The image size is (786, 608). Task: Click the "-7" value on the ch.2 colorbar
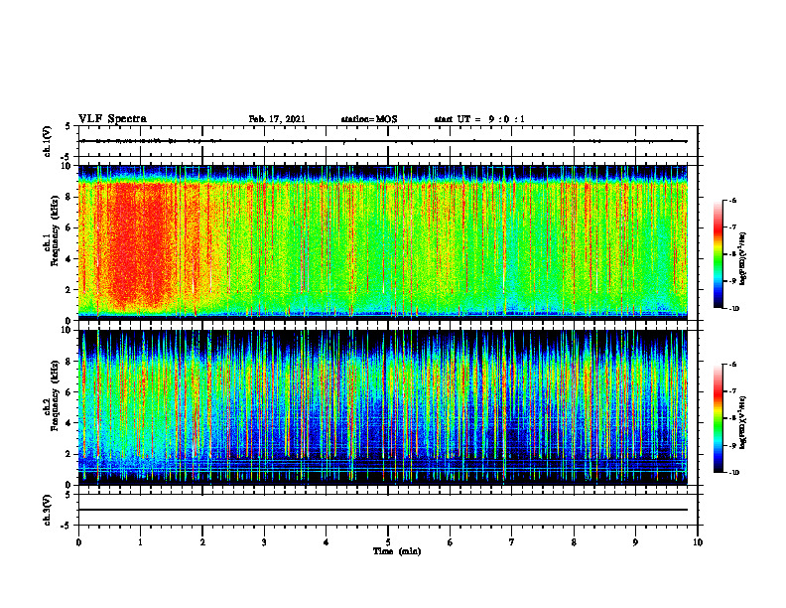click(732, 391)
